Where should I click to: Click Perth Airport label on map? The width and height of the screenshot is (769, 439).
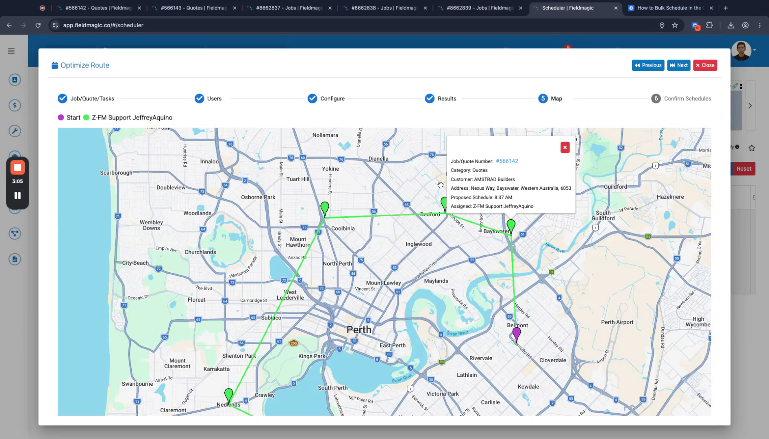click(617, 322)
